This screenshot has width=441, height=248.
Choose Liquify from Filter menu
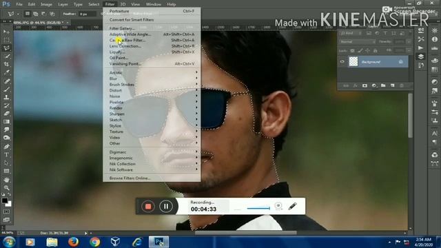pyautogui.click(x=152, y=52)
